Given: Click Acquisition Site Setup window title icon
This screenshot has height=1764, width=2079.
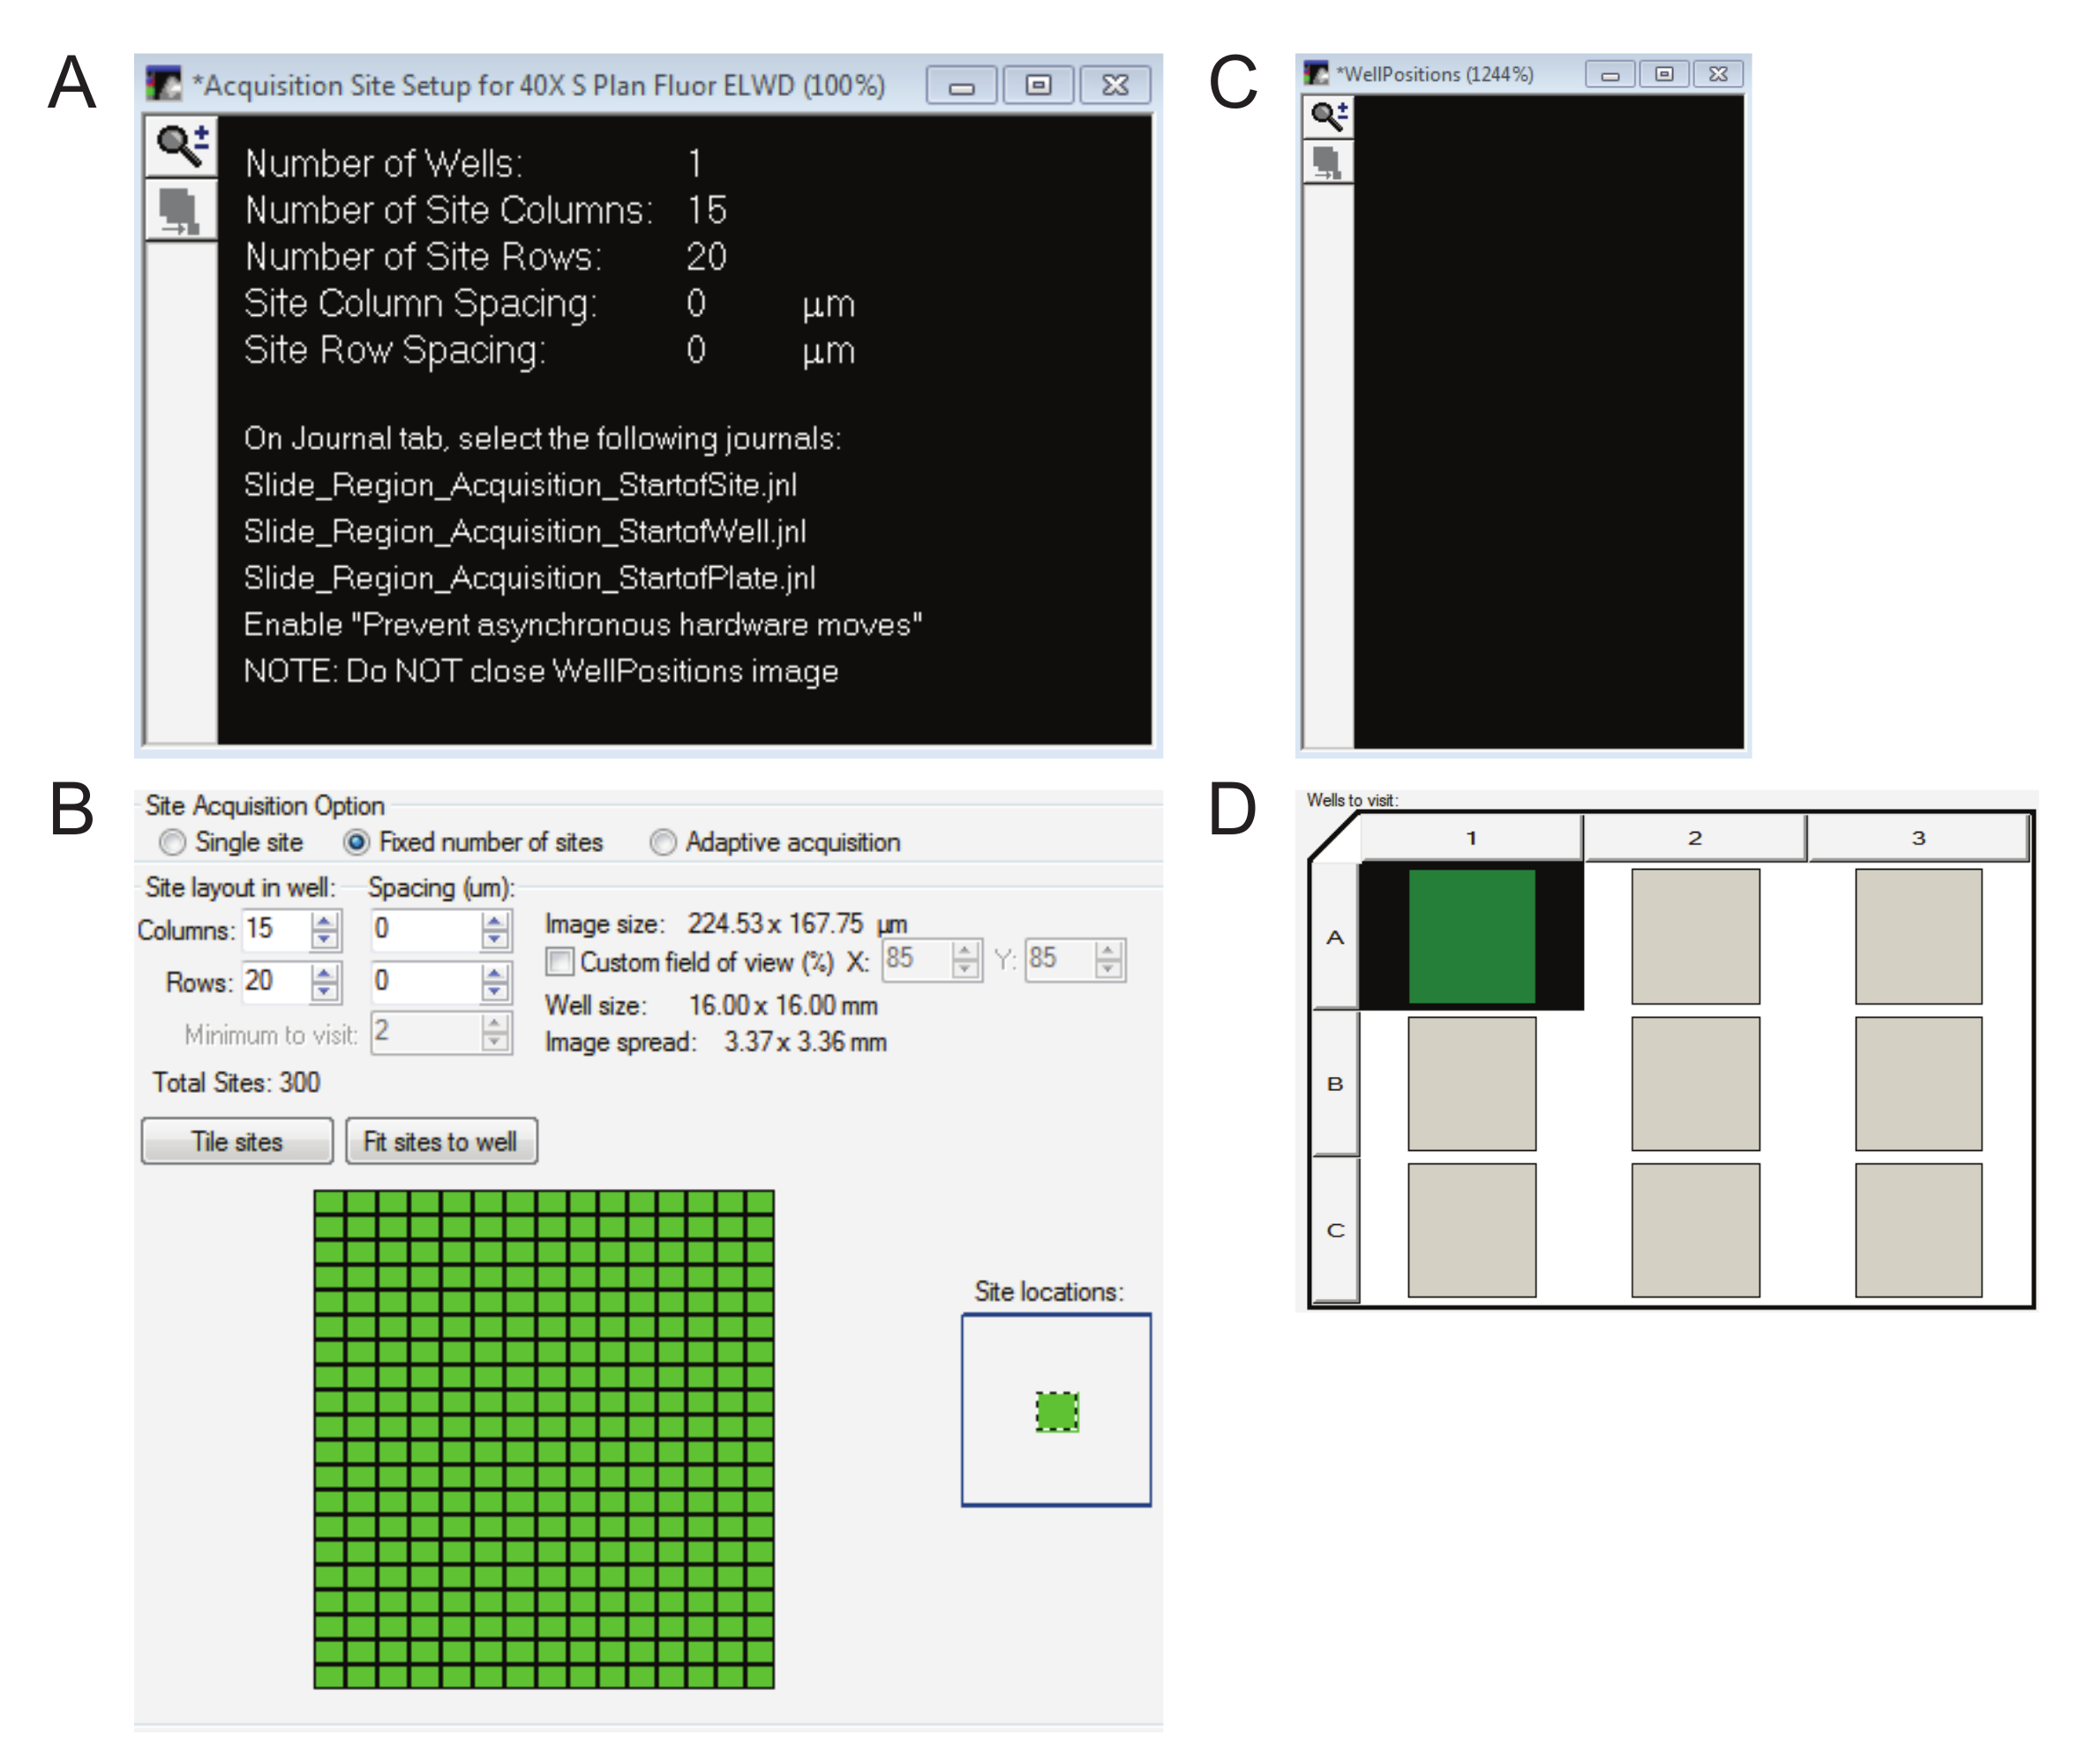Looking at the screenshot, I should [163, 84].
